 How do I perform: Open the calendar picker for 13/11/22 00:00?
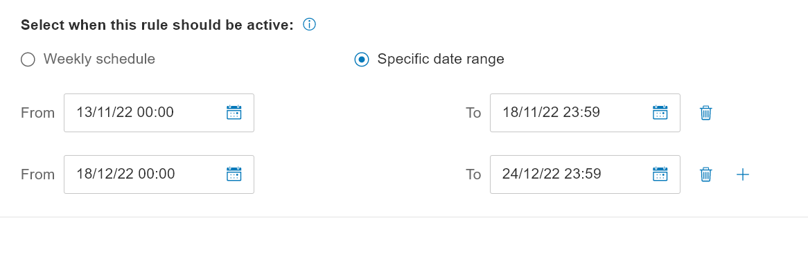click(x=234, y=112)
